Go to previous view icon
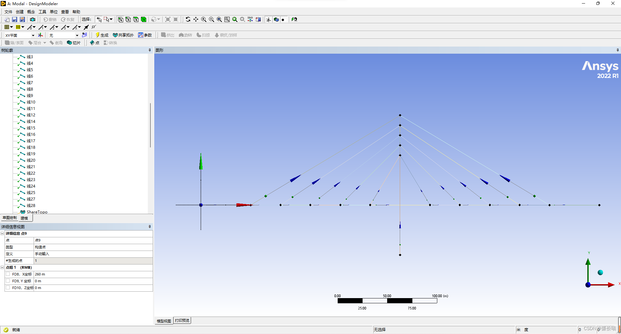This screenshot has width=621, height=334. click(235, 20)
